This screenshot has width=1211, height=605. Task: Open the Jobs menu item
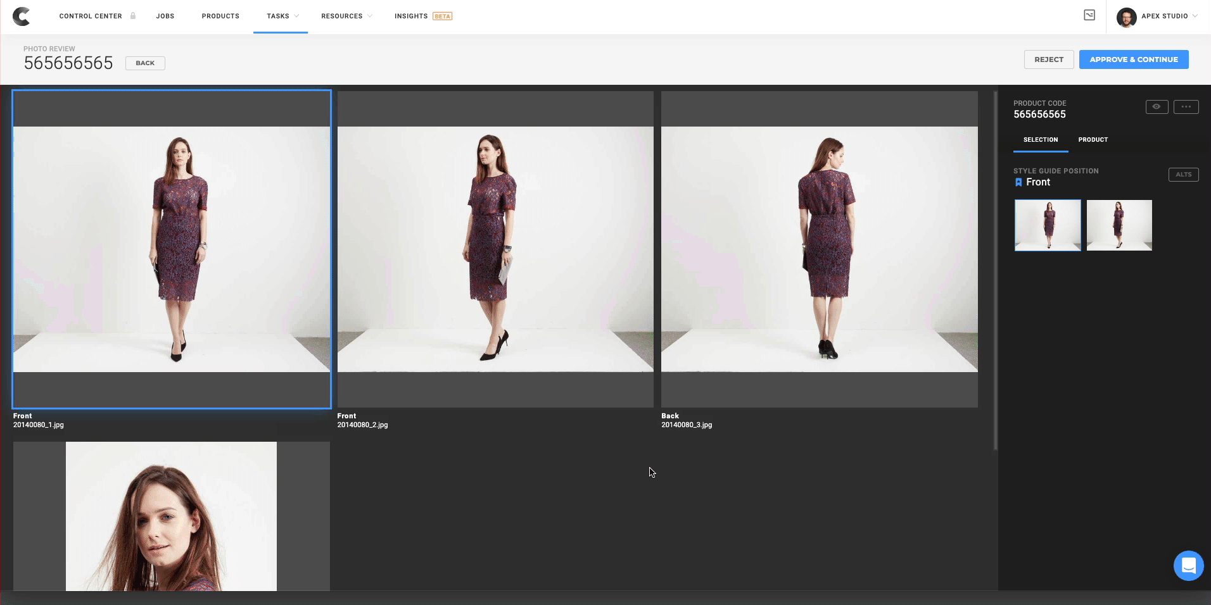click(x=165, y=16)
